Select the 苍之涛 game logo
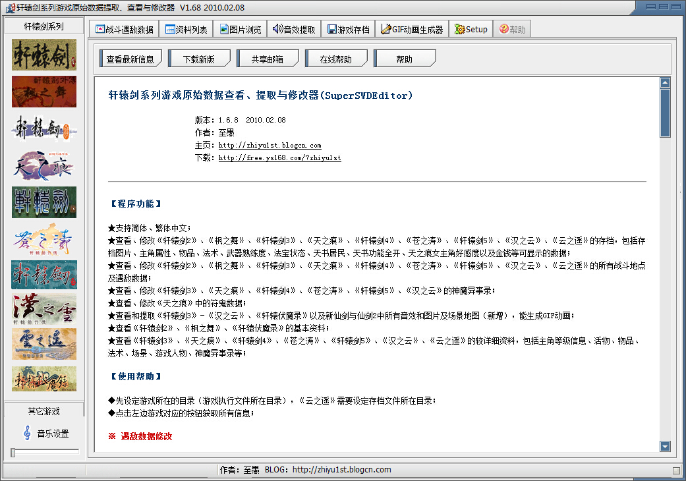Image resolution: width=686 pixels, height=481 pixels. (44, 239)
